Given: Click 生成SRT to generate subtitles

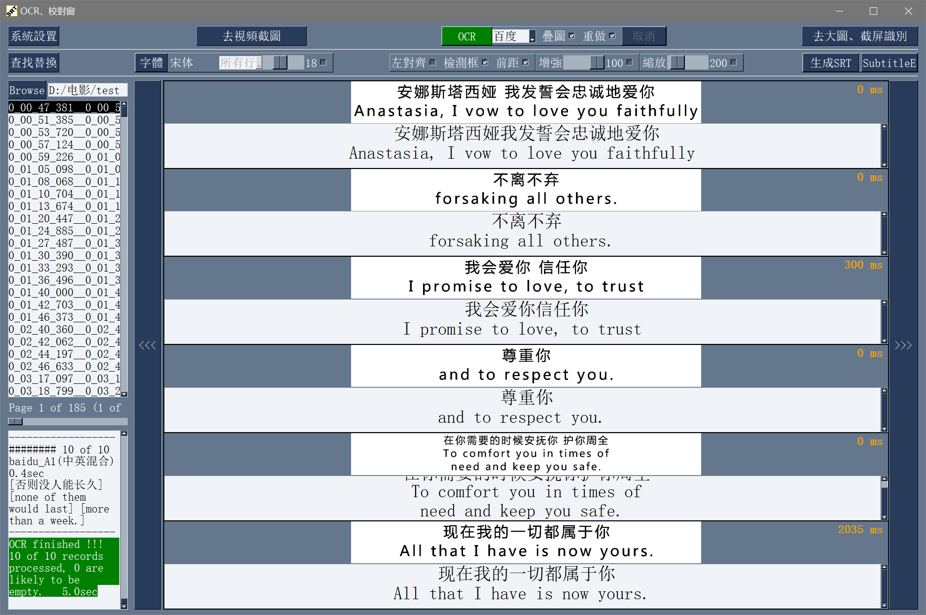Looking at the screenshot, I should click(831, 63).
